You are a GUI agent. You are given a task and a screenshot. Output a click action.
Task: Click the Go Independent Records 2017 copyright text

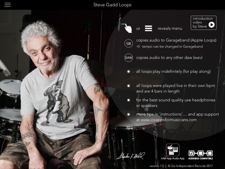tap(190, 166)
